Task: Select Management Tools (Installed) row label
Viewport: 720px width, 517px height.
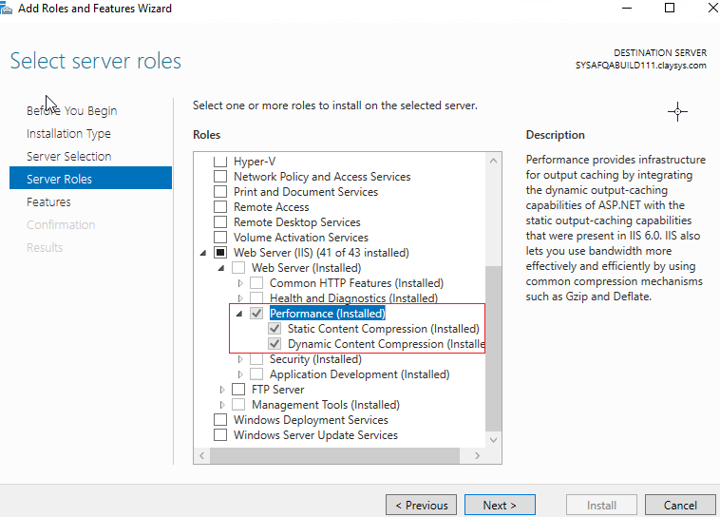Action: click(326, 405)
